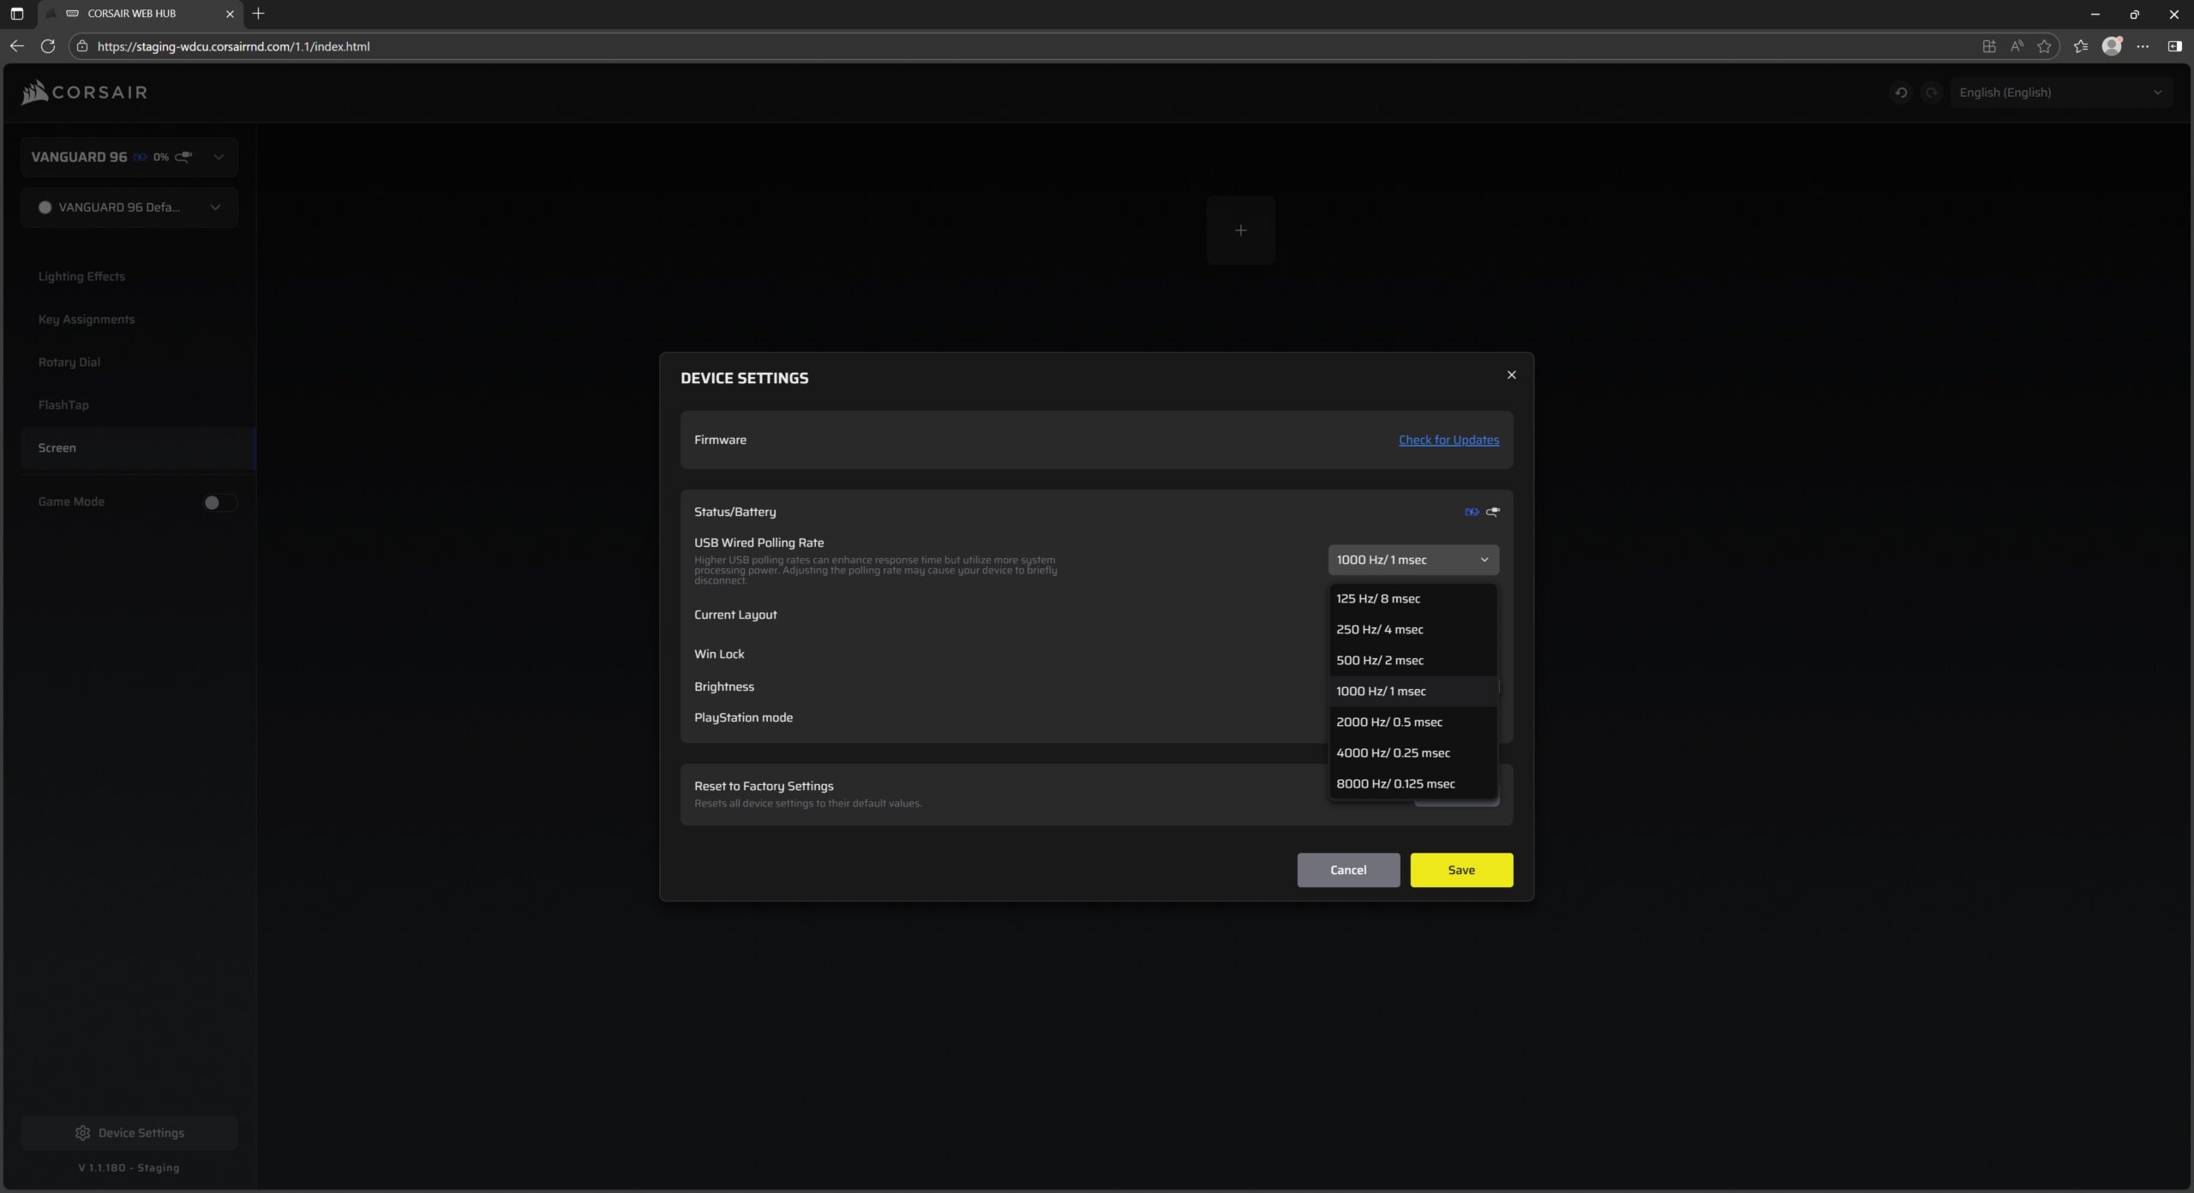Close the Device Settings dialog
This screenshot has height=1193, width=2194.
click(1511, 375)
